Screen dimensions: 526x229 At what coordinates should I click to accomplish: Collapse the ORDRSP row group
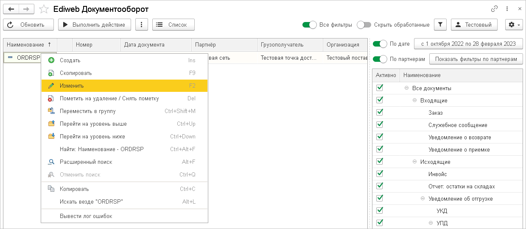(x=10, y=58)
